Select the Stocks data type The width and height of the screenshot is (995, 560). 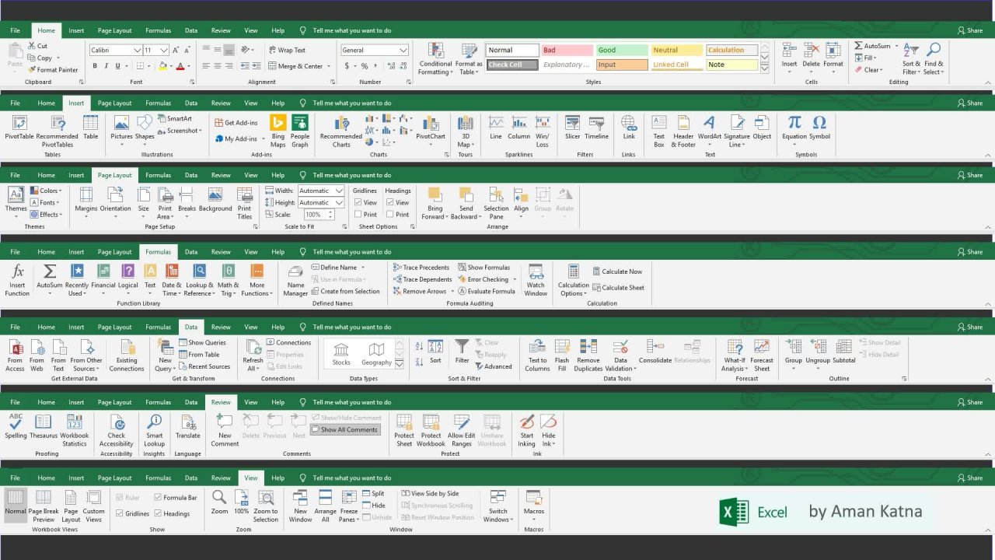tap(341, 354)
